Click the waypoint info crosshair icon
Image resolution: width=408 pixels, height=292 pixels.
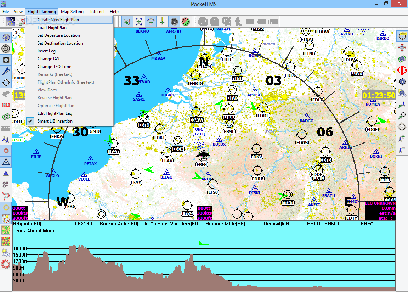point(402,82)
